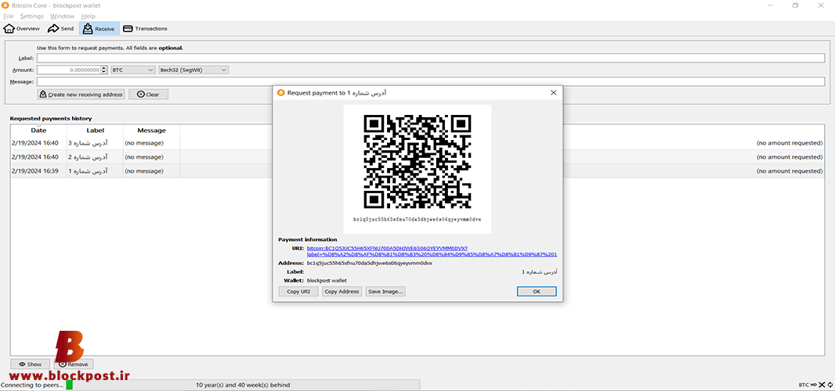Click the Save Image button
Viewport: 835px width, 391px height.
[385, 292]
